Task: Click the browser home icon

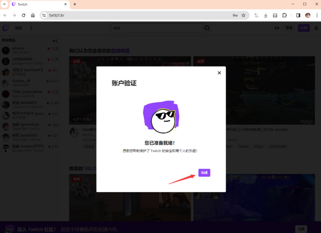Action: pos(33,15)
